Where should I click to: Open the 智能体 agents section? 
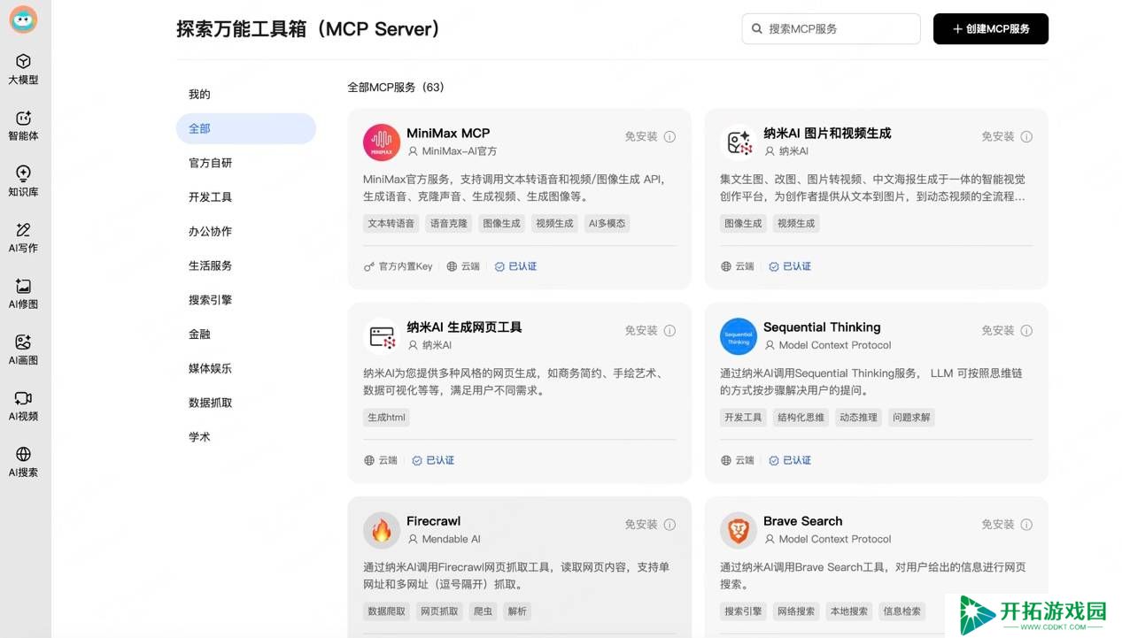[23, 126]
